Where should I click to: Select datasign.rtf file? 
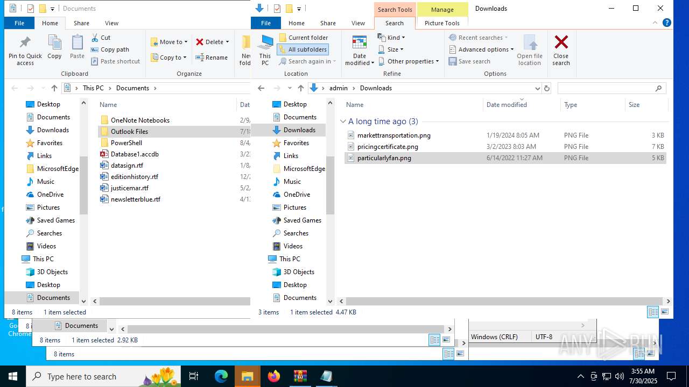pos(127,166)
